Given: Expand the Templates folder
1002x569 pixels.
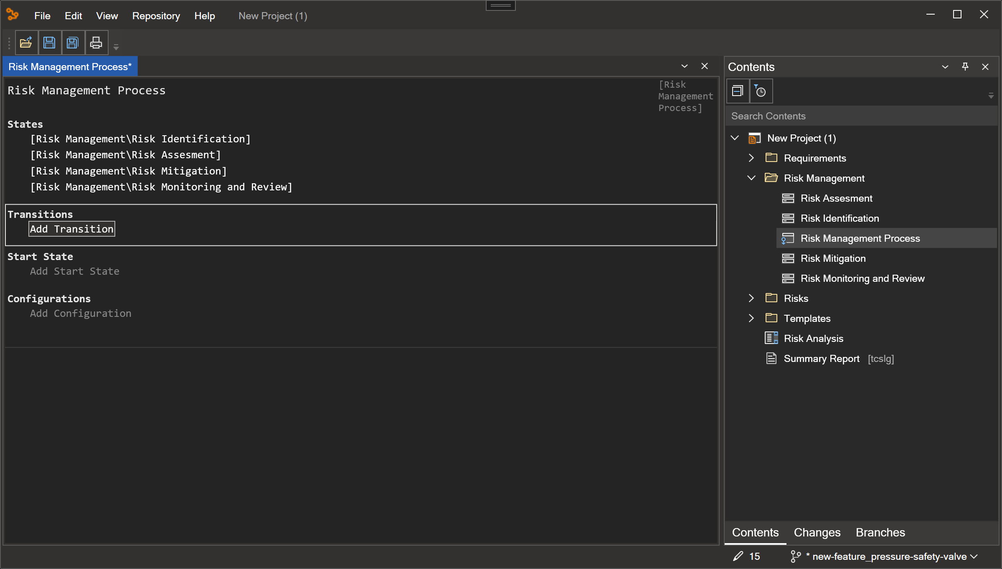Looking at the screenshot, I should tap(751, 319).
